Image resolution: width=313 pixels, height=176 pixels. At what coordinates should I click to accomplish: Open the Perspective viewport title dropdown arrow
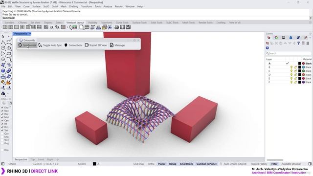[30, 34]
